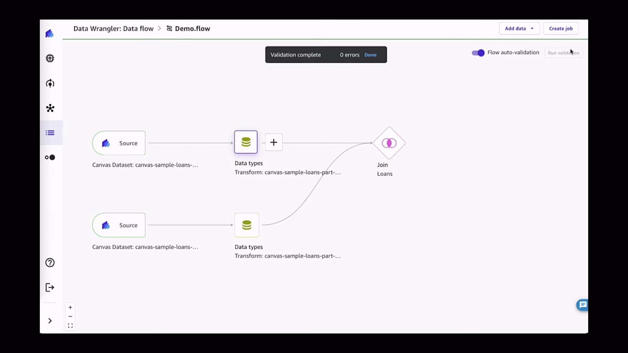Click the 'Loans' label under Join
Image resolution: width=628 pixels, height=353 pixels.
(385, 174)
